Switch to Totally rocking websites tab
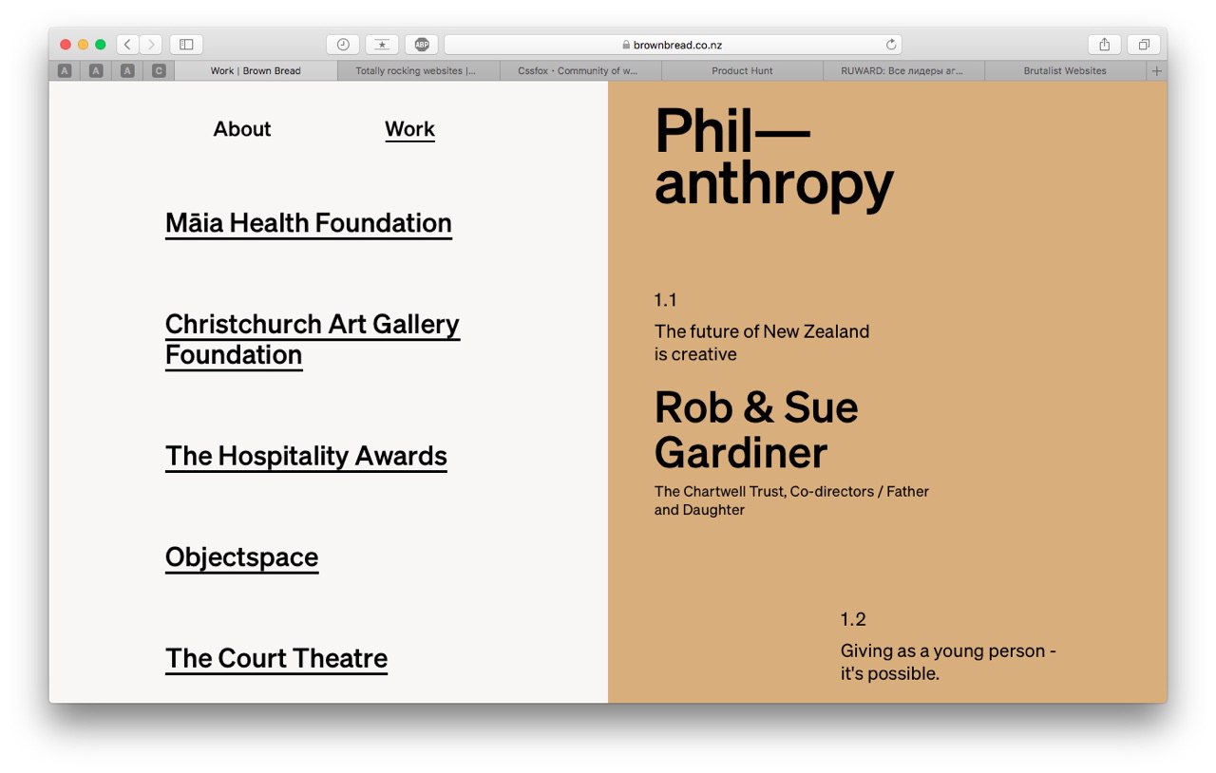1216x773 pixels. tap(418, 71)
